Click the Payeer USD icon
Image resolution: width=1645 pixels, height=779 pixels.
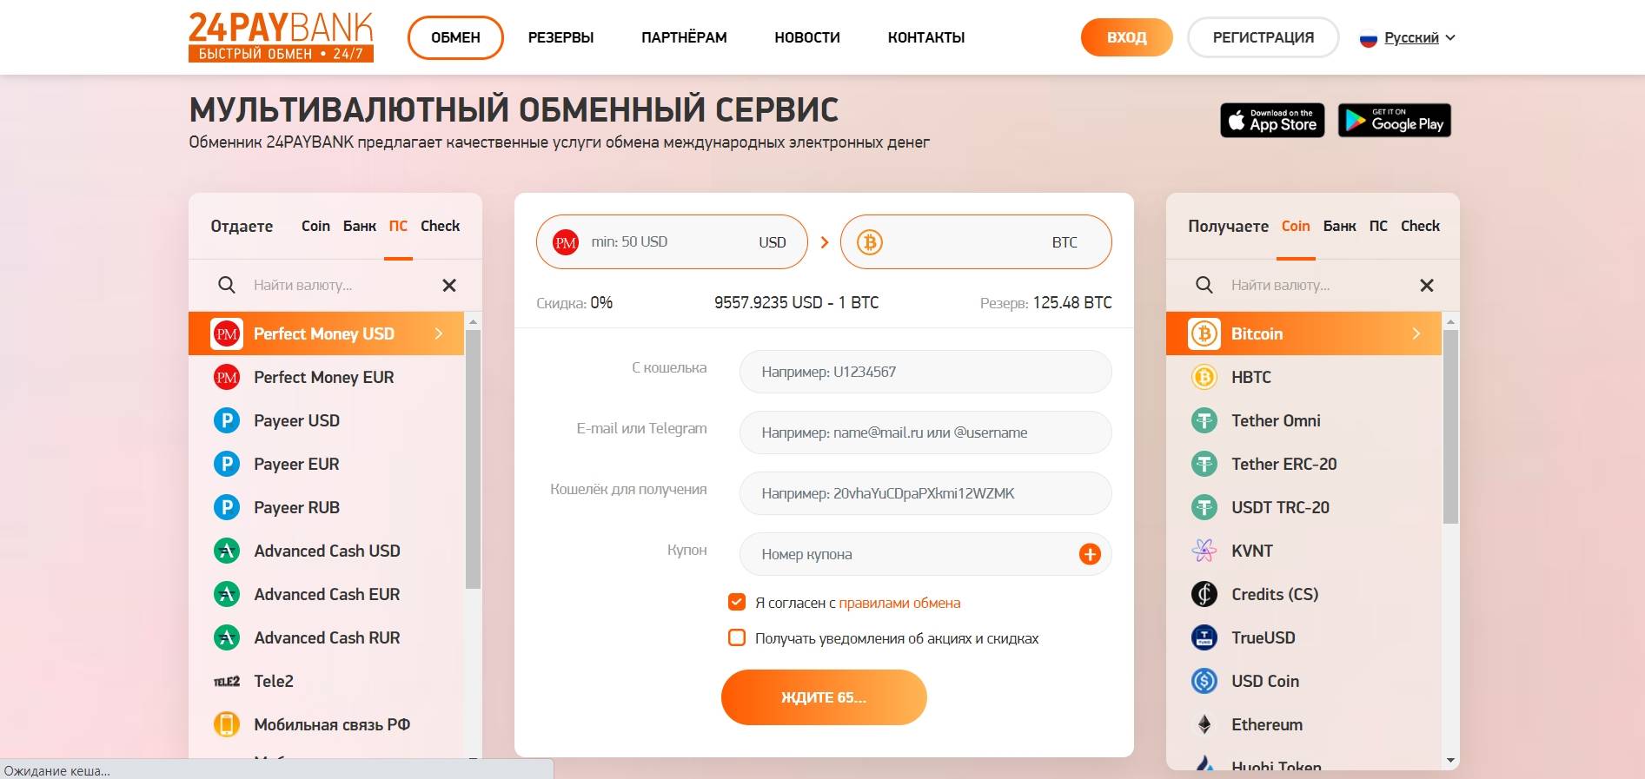227,420
